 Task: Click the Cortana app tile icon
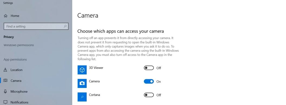pos(82,97)
